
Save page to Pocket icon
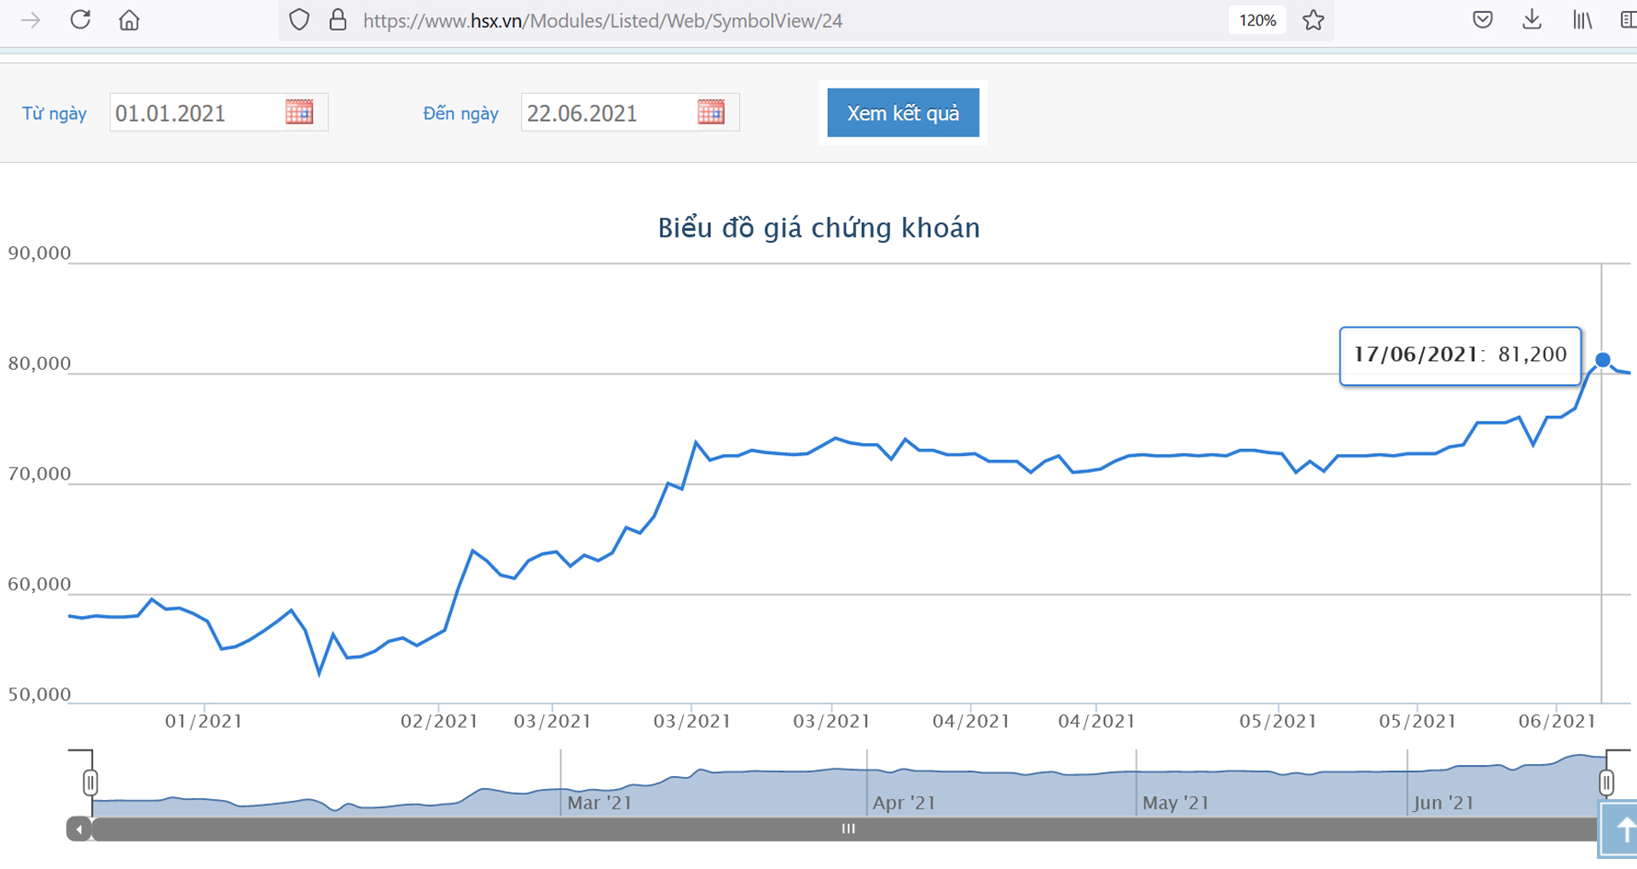point(1483,20)
